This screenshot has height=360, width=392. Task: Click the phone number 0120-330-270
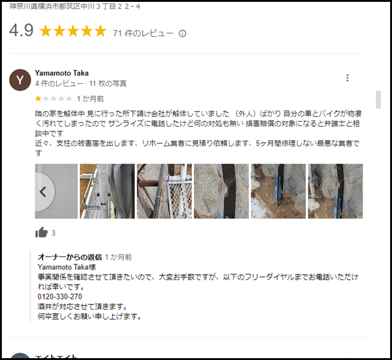(x=60, y=296)
